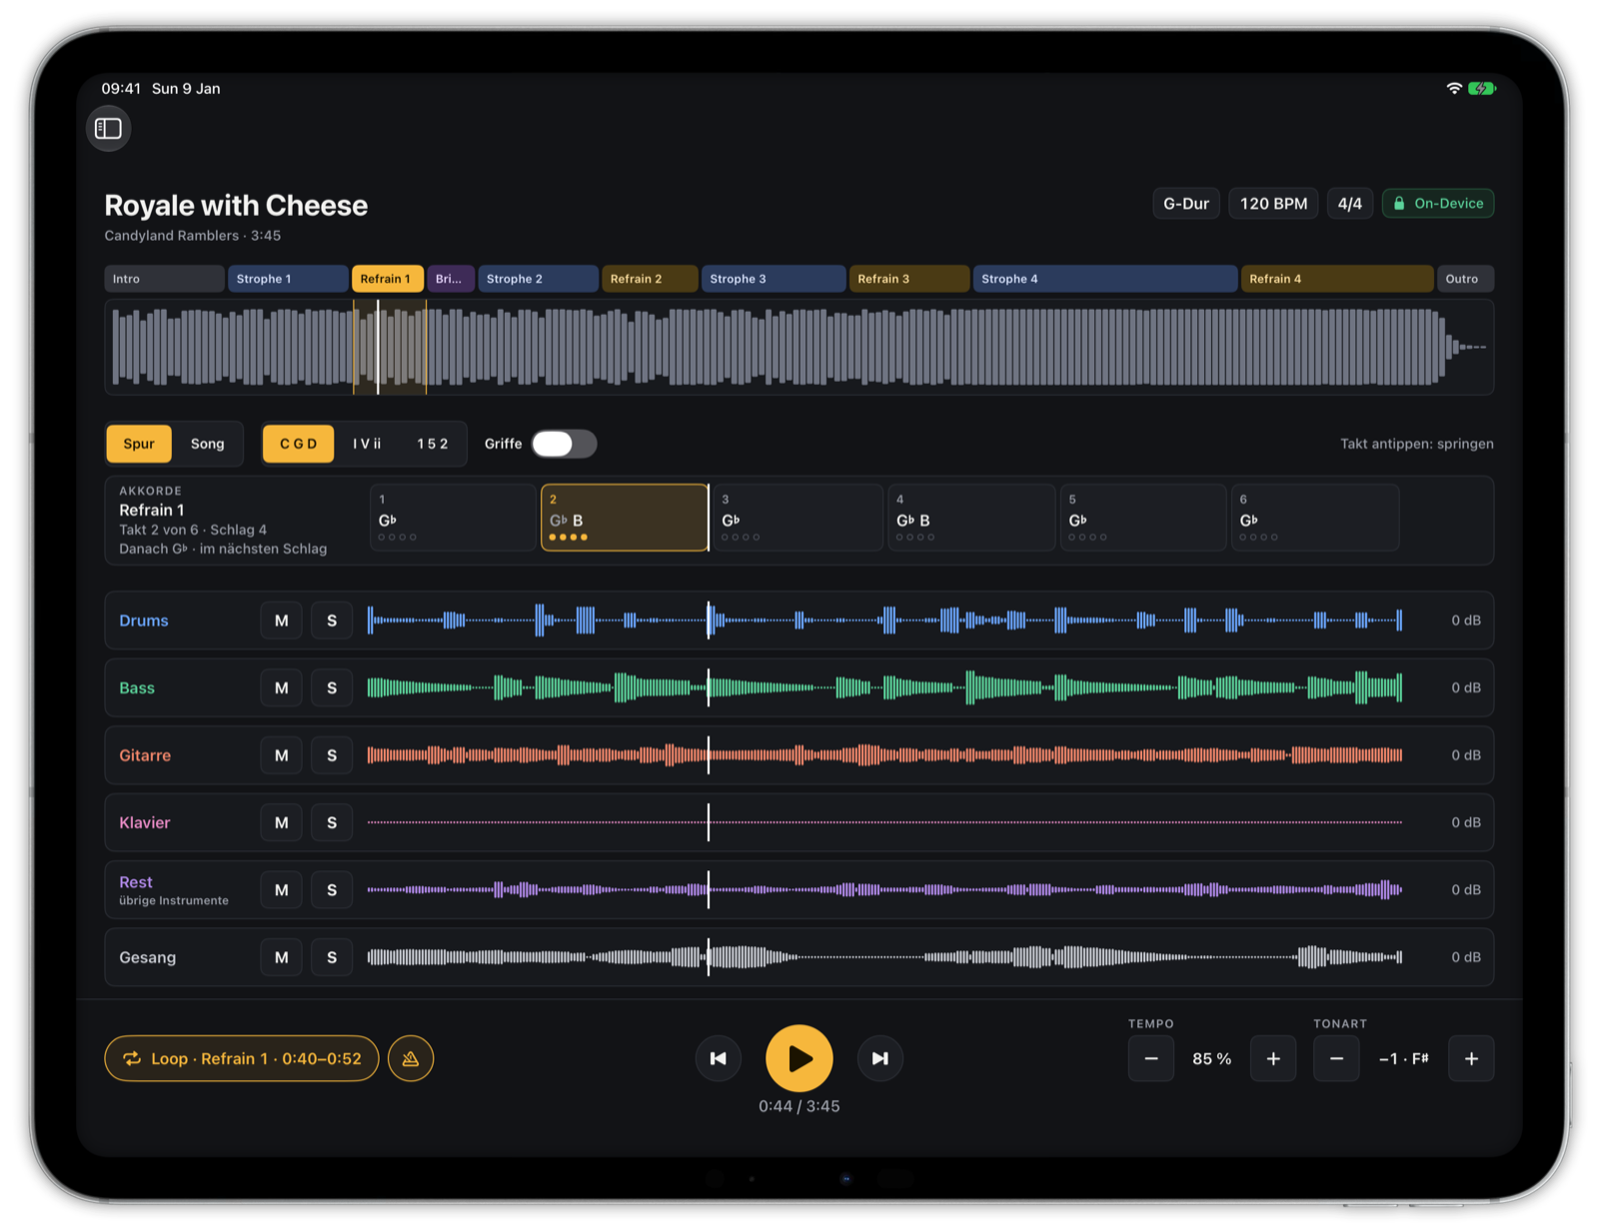Select I V ii roman numeral notation

pyautogui.click(x=367, y=444)
